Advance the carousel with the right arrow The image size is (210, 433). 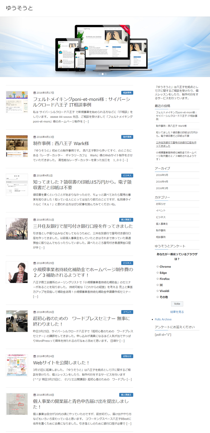200,47
